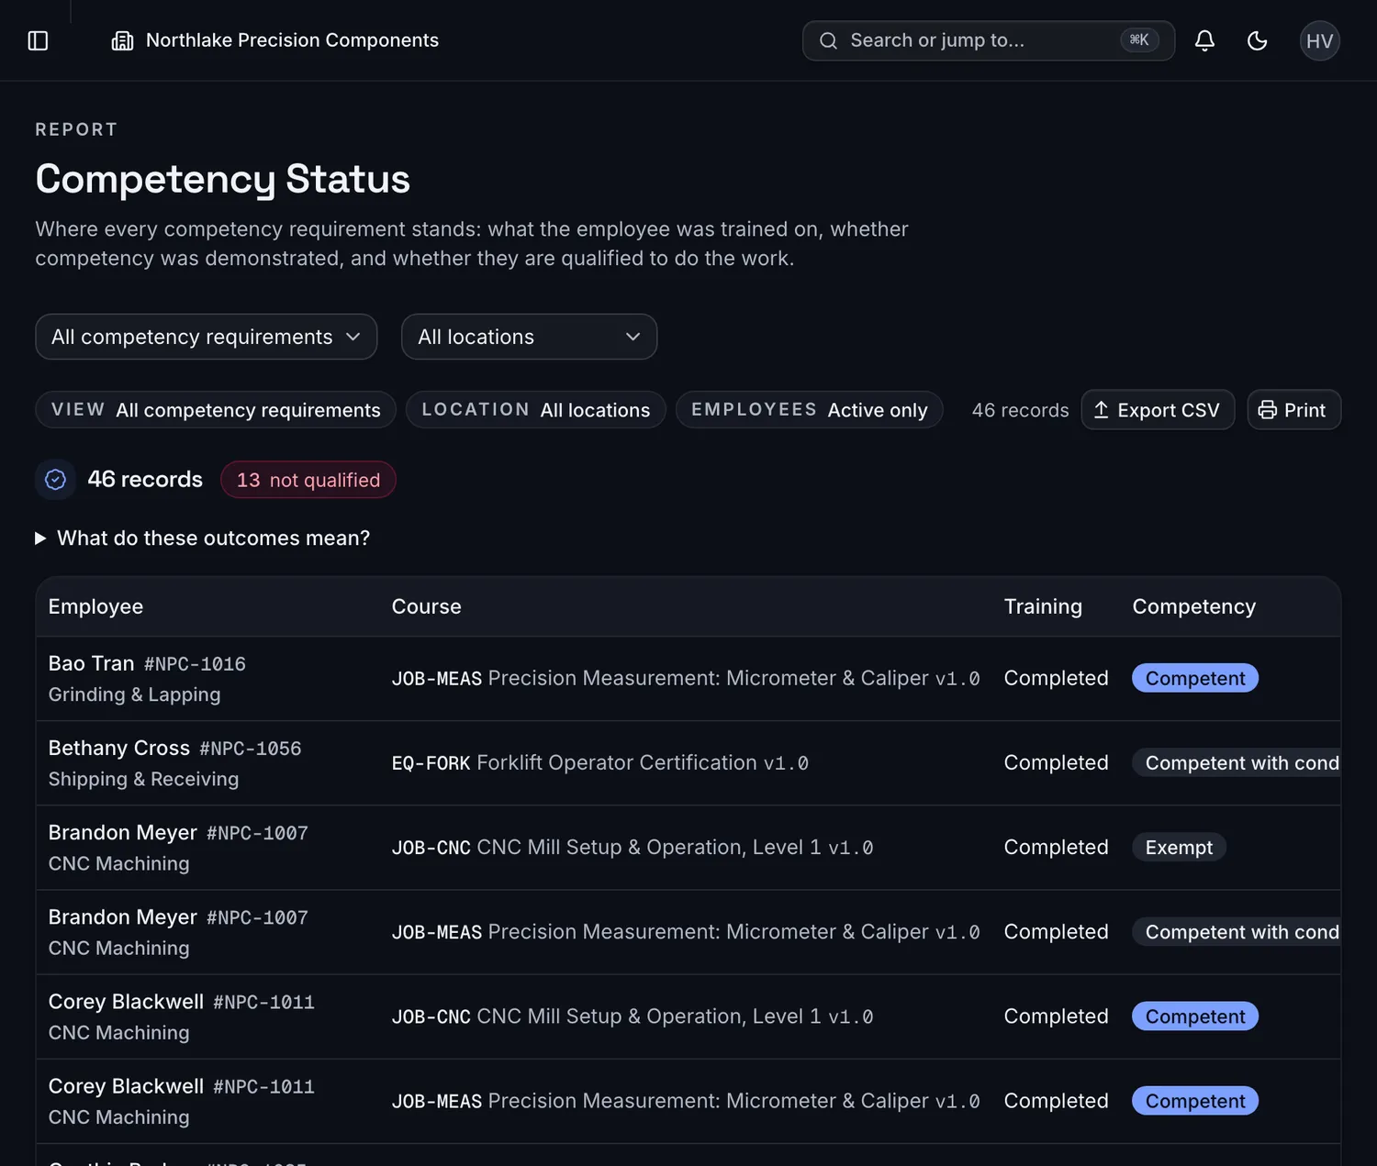Screen dimensions: 1377x1166
Task: Click the EMPLOYEES Active only chip
Action: tap(809, 410)
